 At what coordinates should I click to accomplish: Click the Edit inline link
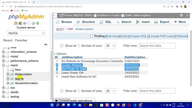112,36
